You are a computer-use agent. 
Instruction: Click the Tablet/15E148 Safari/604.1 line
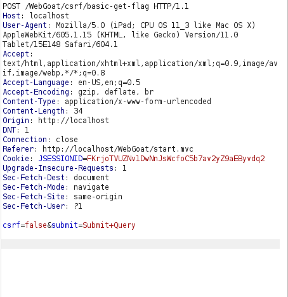click(x=60, y=44)
